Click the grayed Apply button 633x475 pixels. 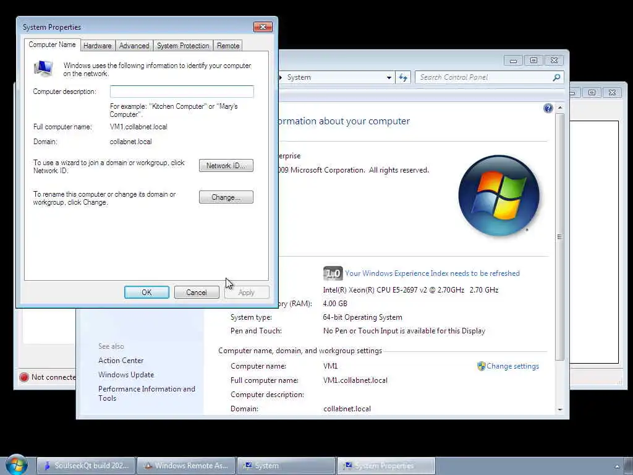coord(247,293)
